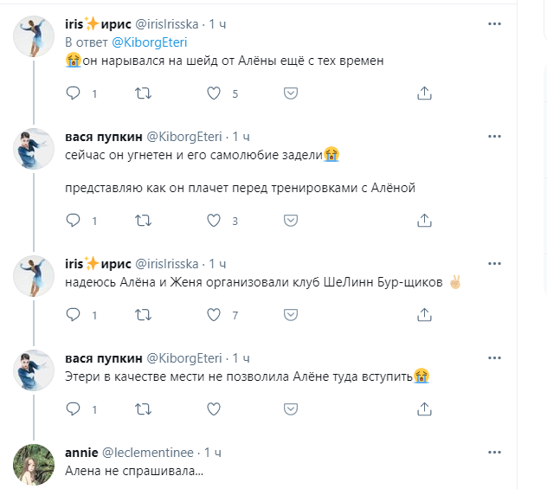Retweet вася пупкин's tweet about тренировками
The height and width of the screenshot is (489, 547).
[x=142, y=221]
